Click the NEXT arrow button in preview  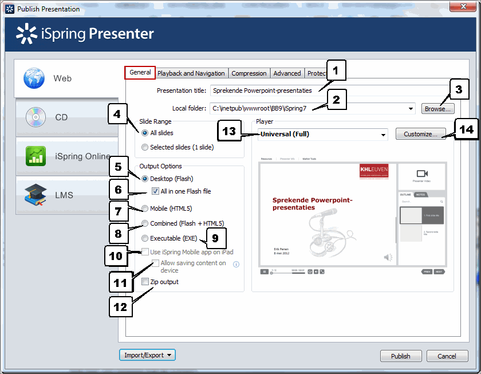tap(439, 271)
